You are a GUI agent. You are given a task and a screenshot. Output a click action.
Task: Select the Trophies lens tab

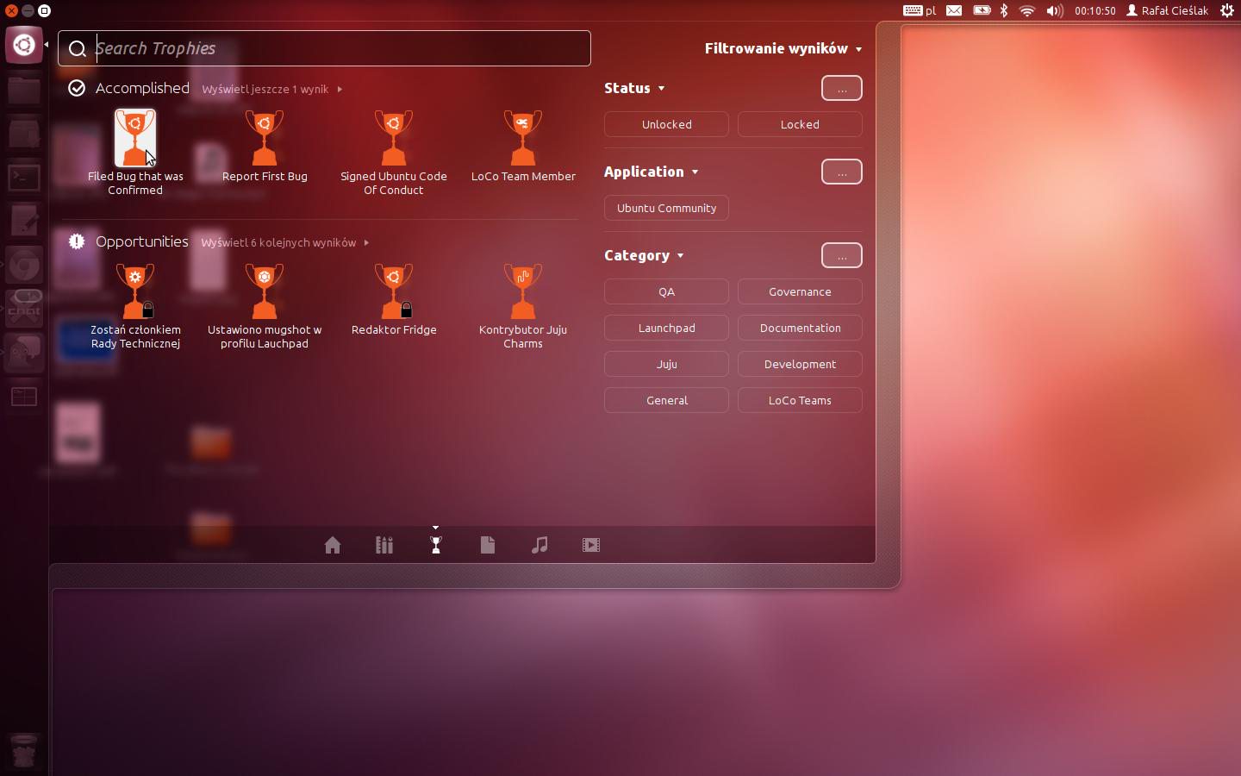point(436,545)
